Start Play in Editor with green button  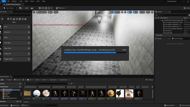click(40, 8)
